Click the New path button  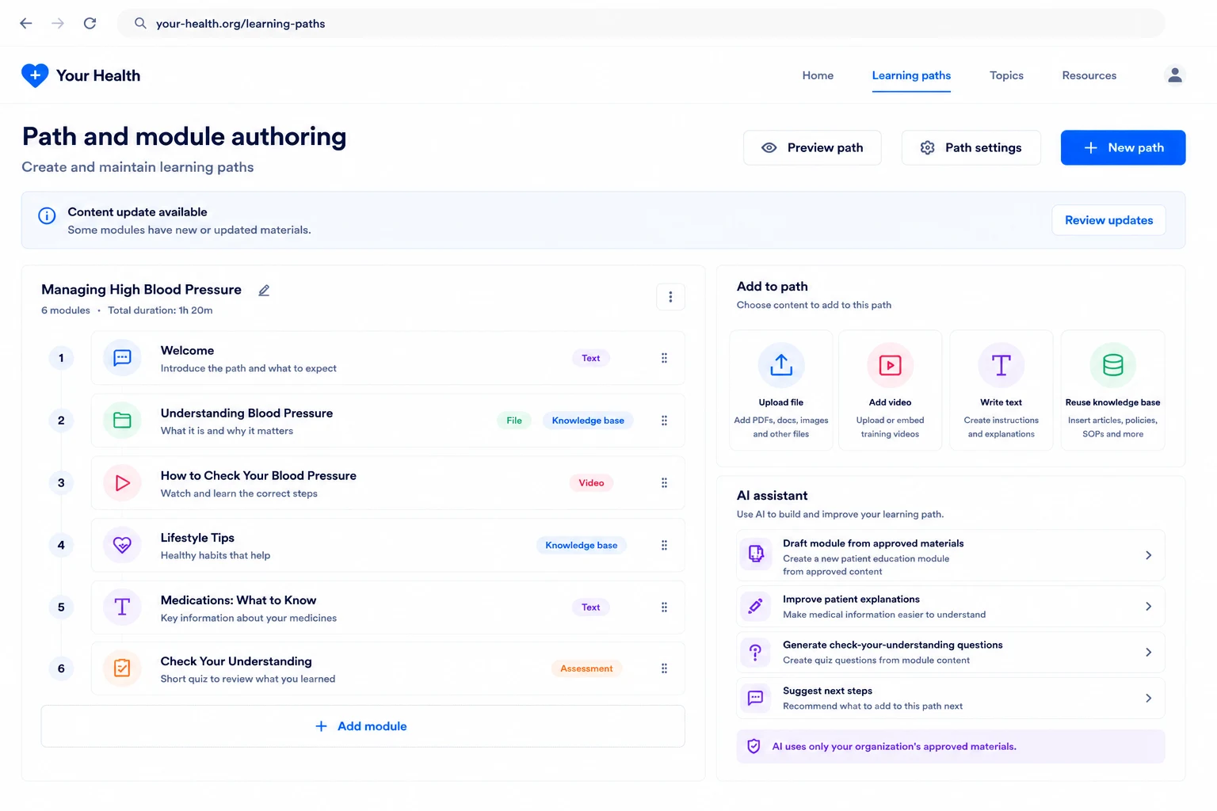click(1123, 148)
